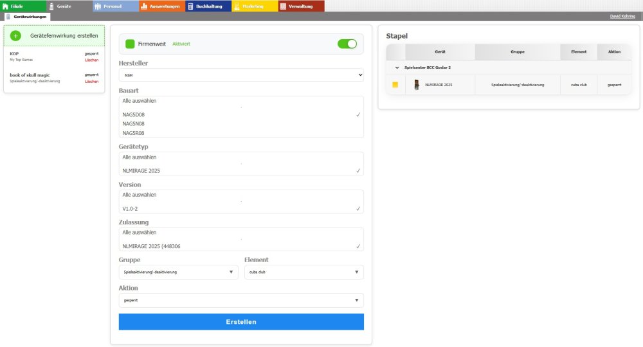Viewport: 643px width, 347px height.
Task: Toggle the V1.0-2 version option
Action: pyautogui.click(x=241, y=209)
